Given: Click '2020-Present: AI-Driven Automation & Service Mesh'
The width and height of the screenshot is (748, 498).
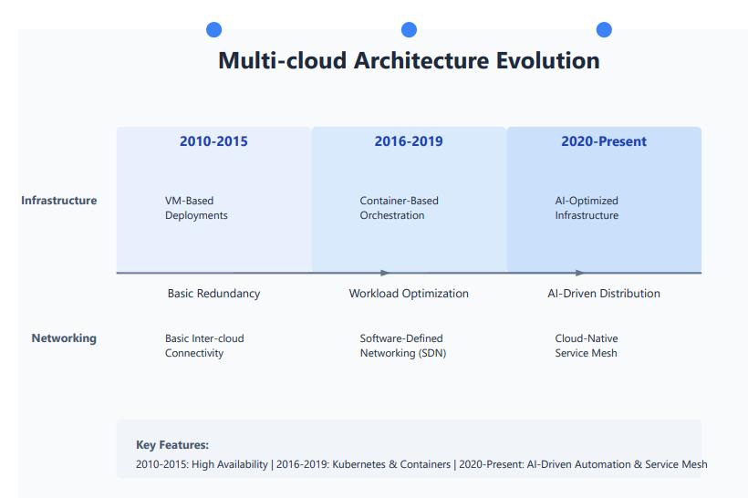Looking at the screenshot, I should tap(584, 464).
